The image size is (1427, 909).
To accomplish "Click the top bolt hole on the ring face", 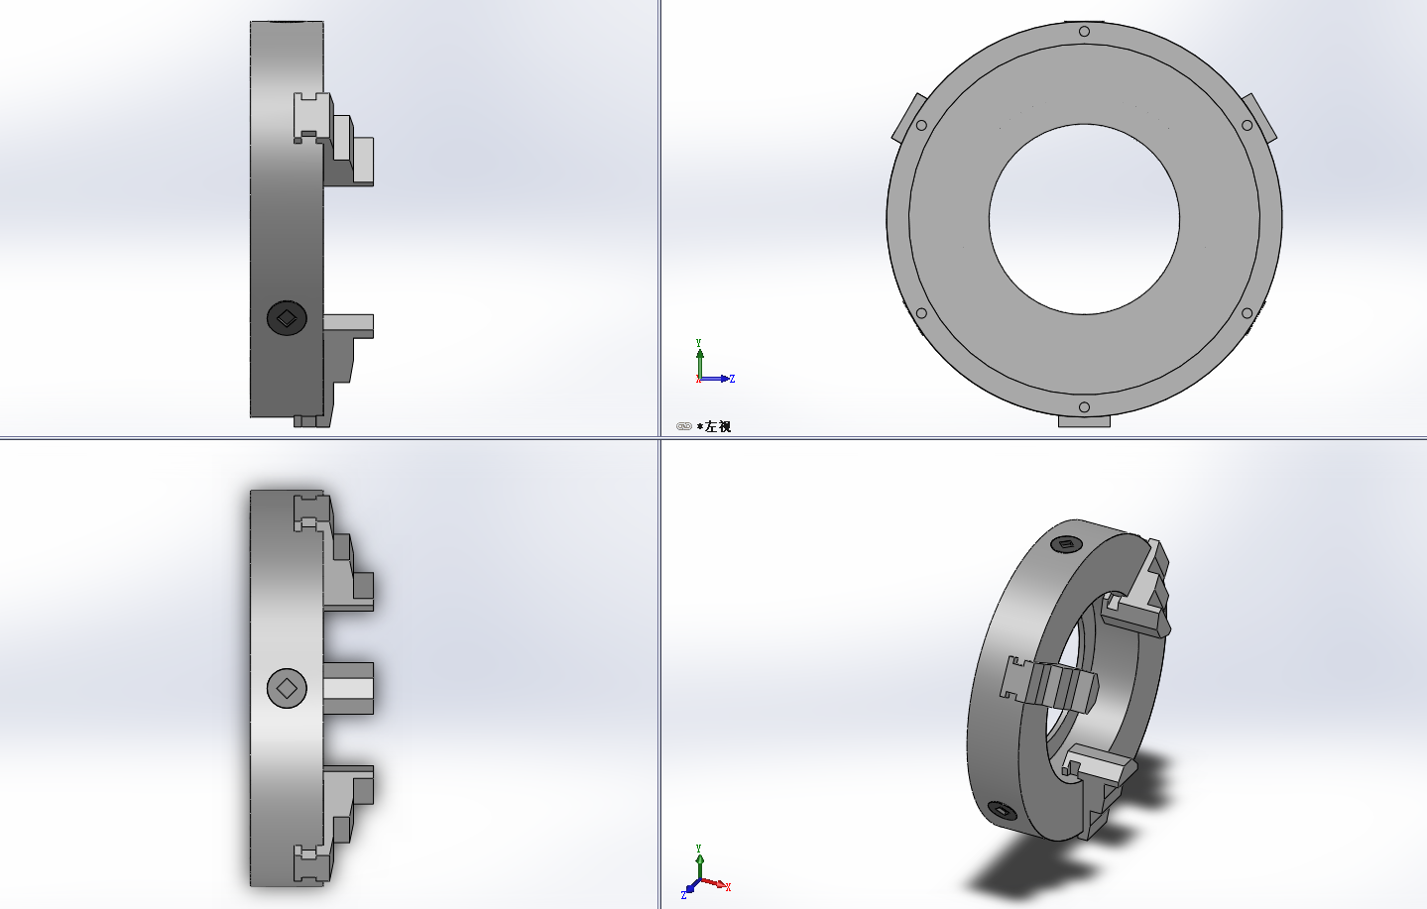I will [x=1084, y=32].
